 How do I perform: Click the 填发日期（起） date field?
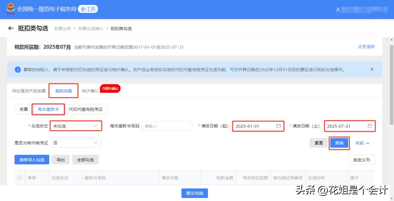[x=258, y=126]
